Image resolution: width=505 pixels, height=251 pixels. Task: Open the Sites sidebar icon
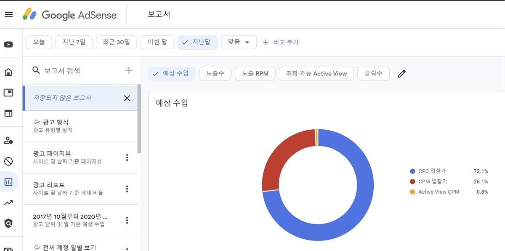pos(8,113)
